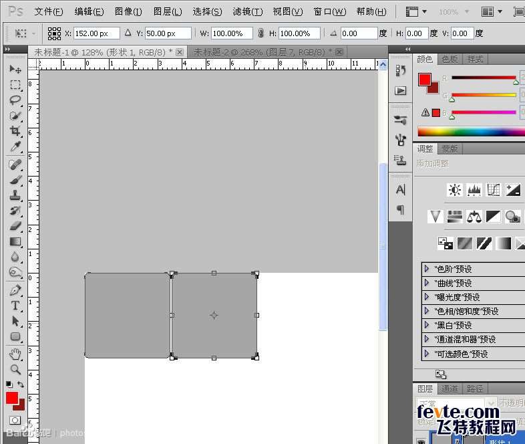Viewport: 525px width, 444px height.
Task: Select the Eraser tool
Action: pyautogui.click(x=15, y=226)
